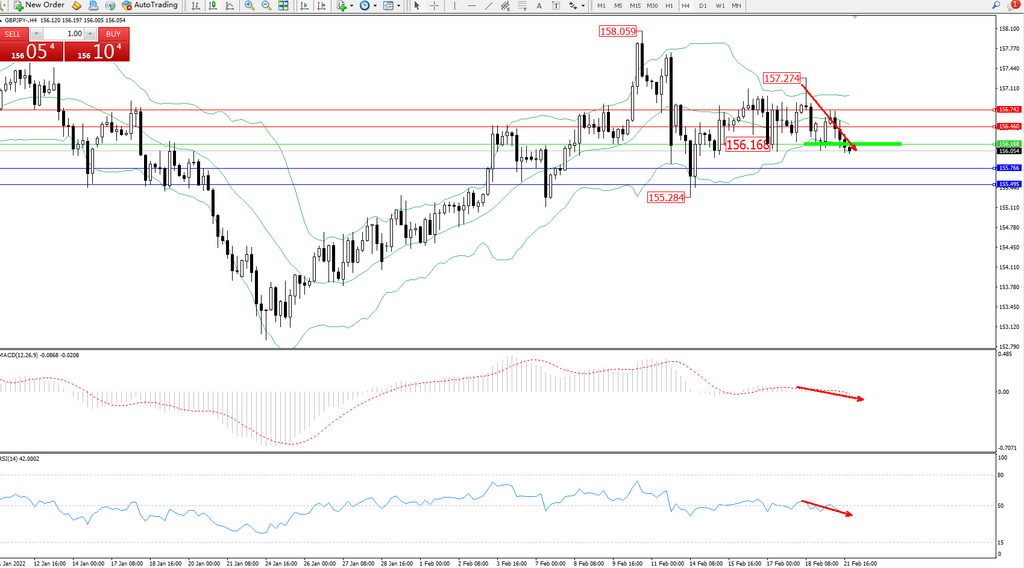Toggle AutoTrading on or off
Screen dimensions: 1024x568
pyautogui.click(x=150, y=5)
